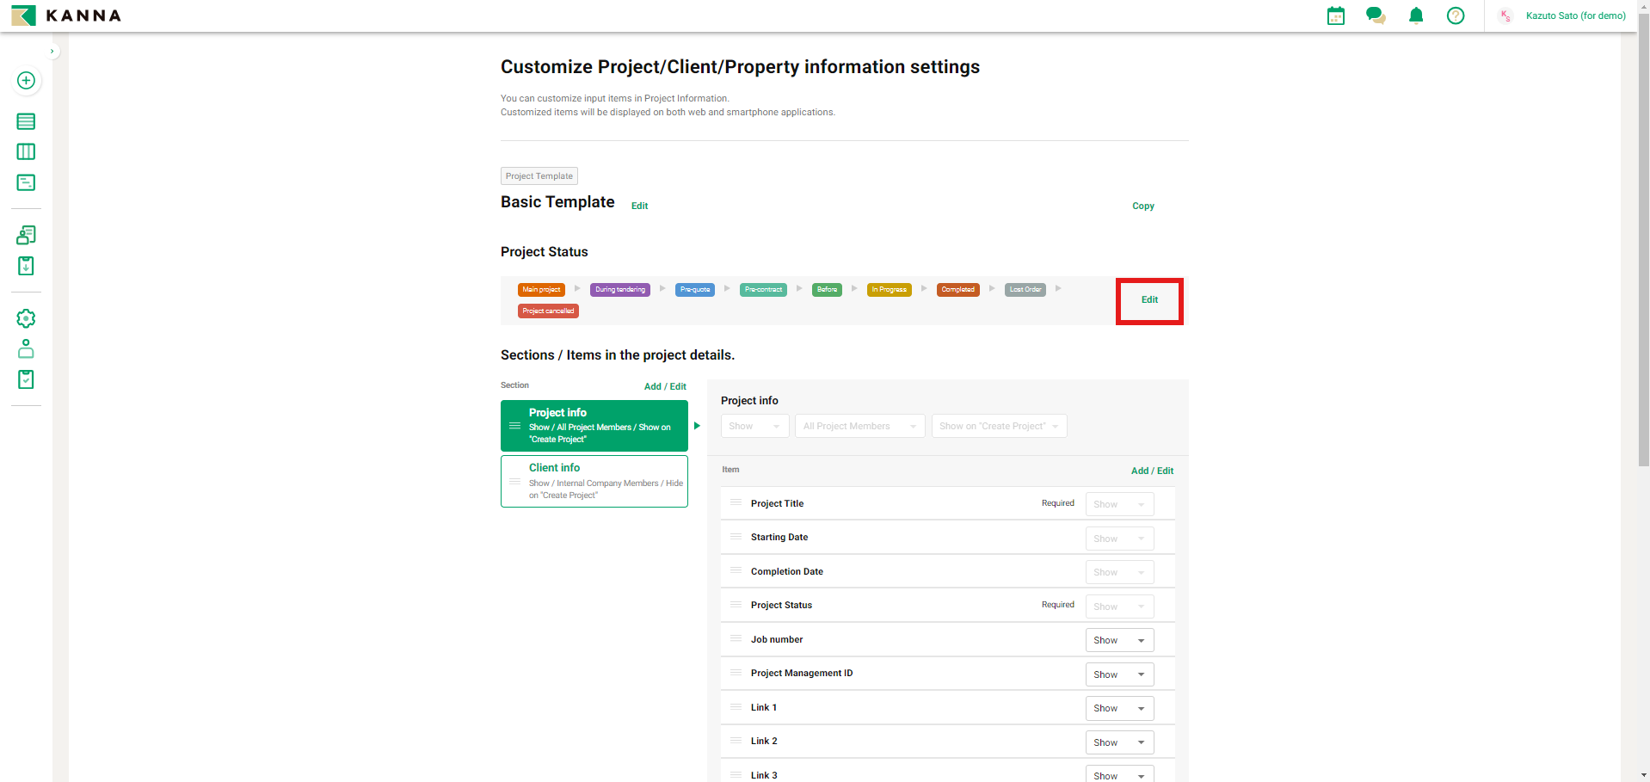Click the Copy template link
The width and height of the screenshot is (1650, 782).
[1142, 206]
